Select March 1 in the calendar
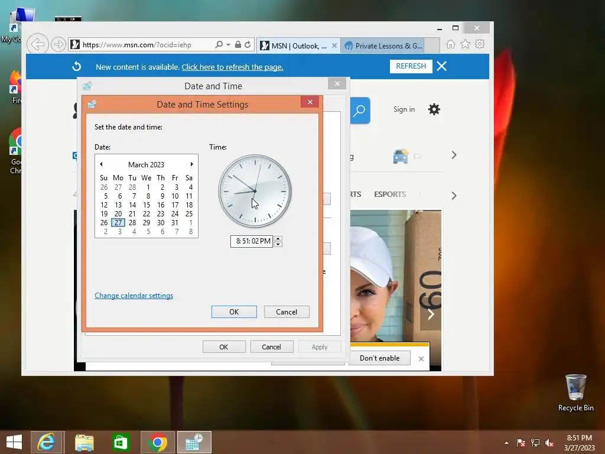This screenshot has height=454, width=605. point(148,187)
